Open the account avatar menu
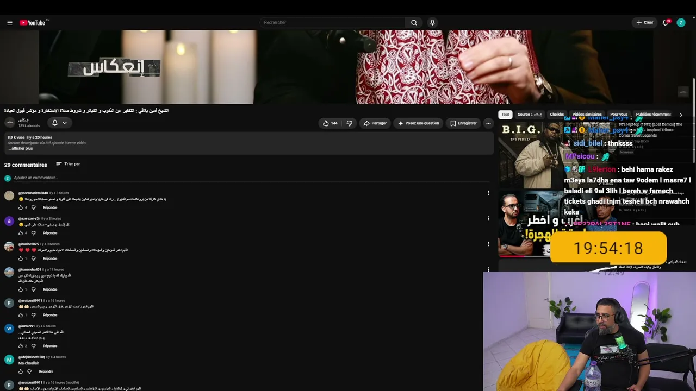 [x=681, y=22]
